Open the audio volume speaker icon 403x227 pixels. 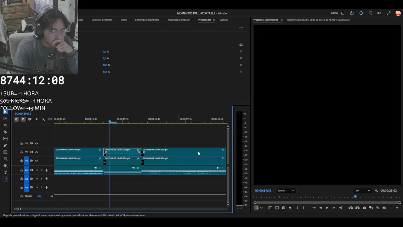[x=379, y=13]
